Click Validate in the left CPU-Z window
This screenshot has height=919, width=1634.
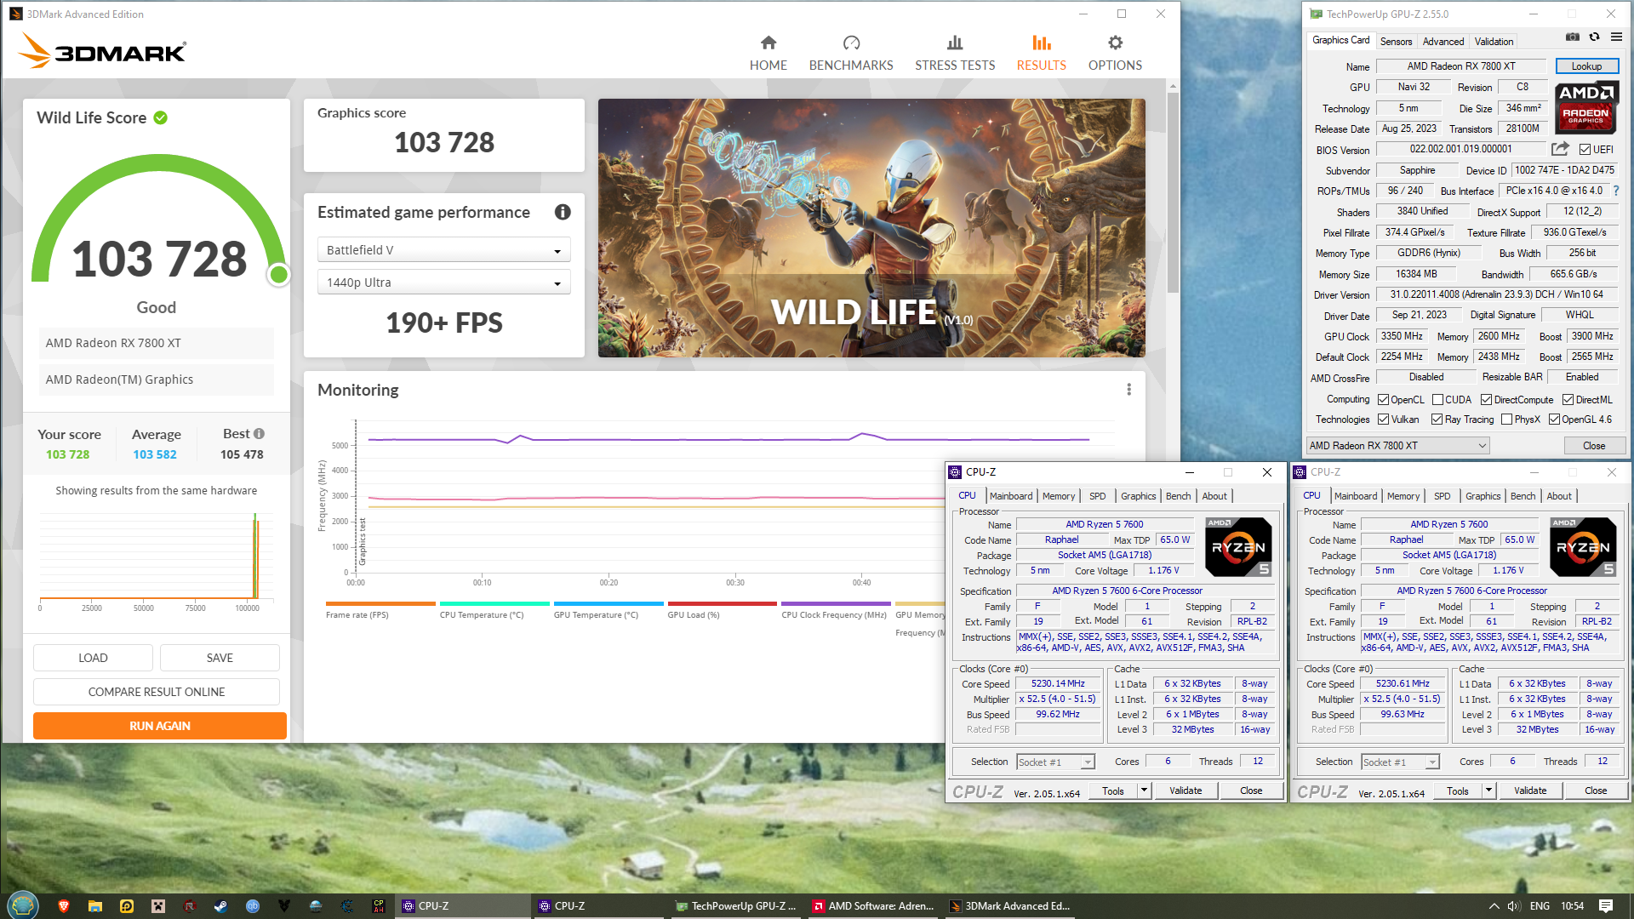tap(1186, 791)
